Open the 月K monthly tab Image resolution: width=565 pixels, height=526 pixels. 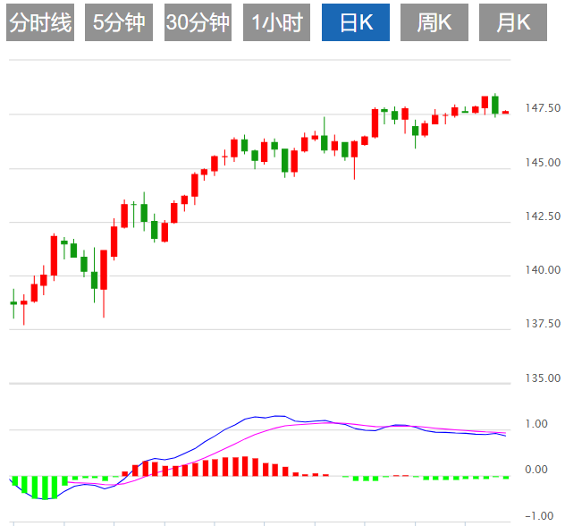pos(513,23)
